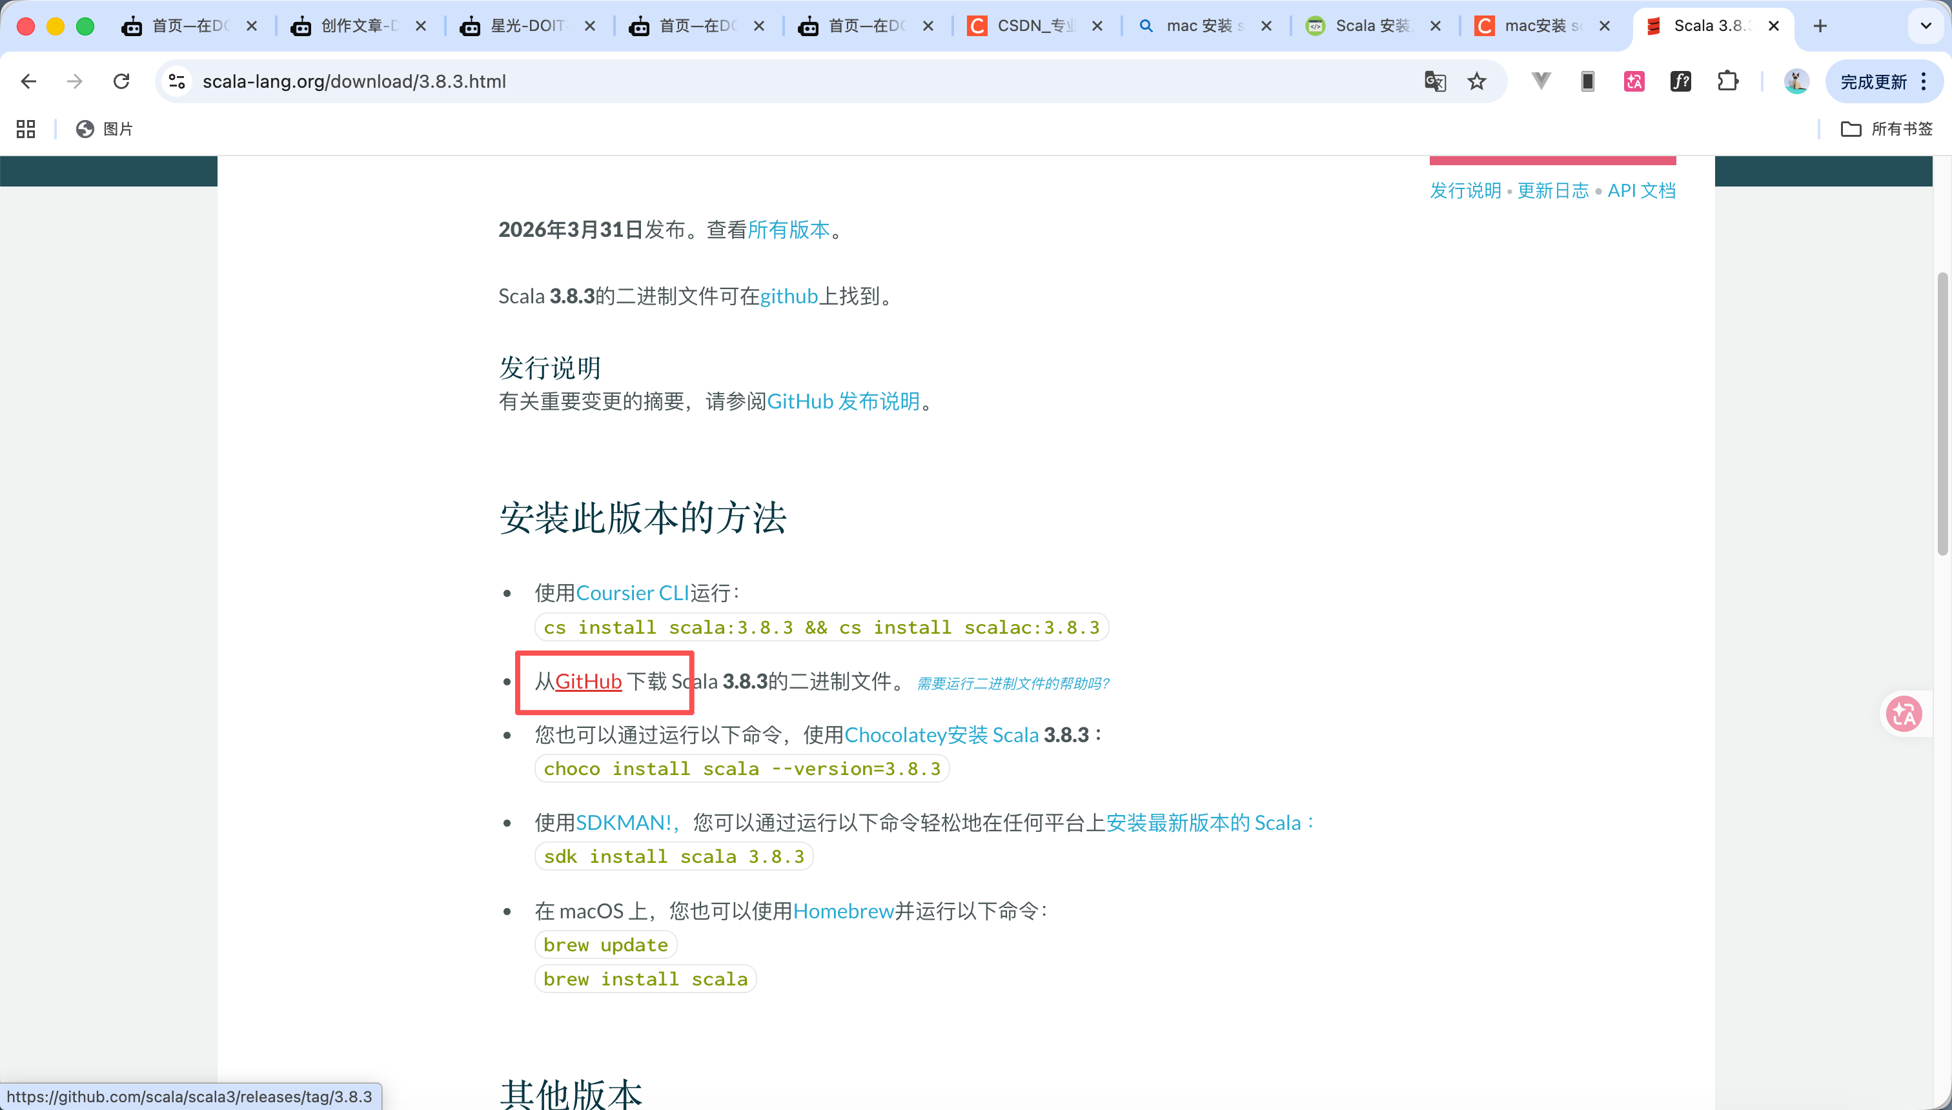Click the f? font-detector extension icon
The width and height of the screenshot is (1952, 1110).
coord(1682,81)
